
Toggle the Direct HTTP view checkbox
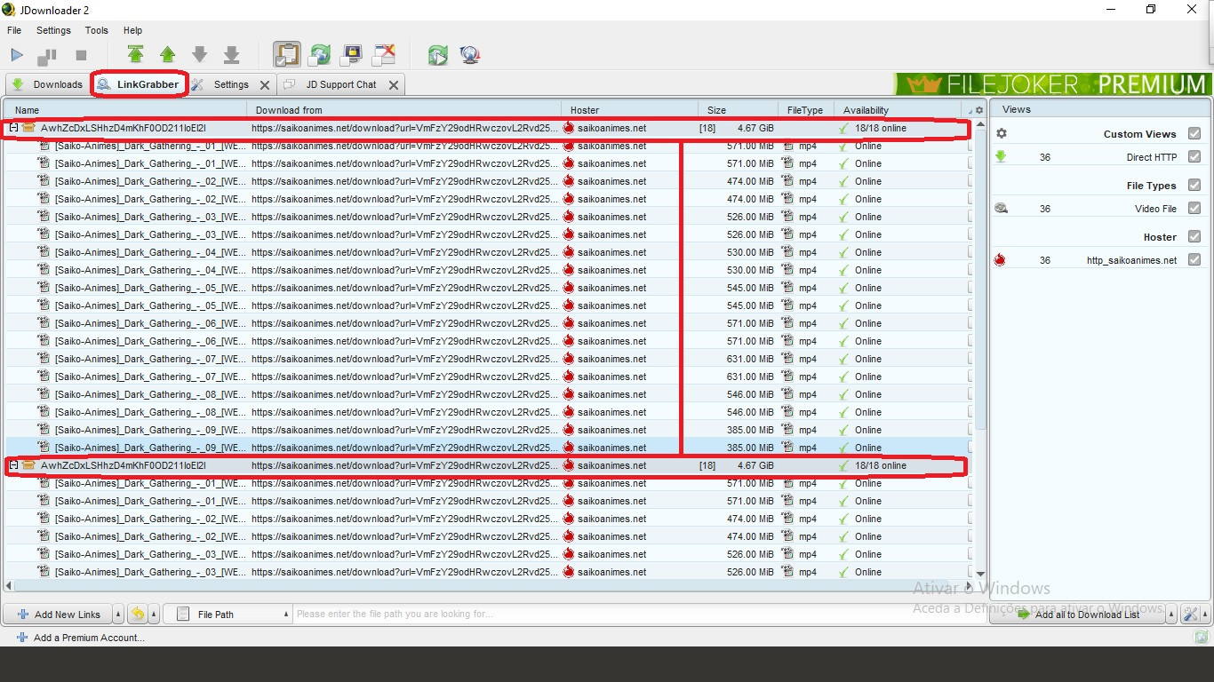(1194, 157)
